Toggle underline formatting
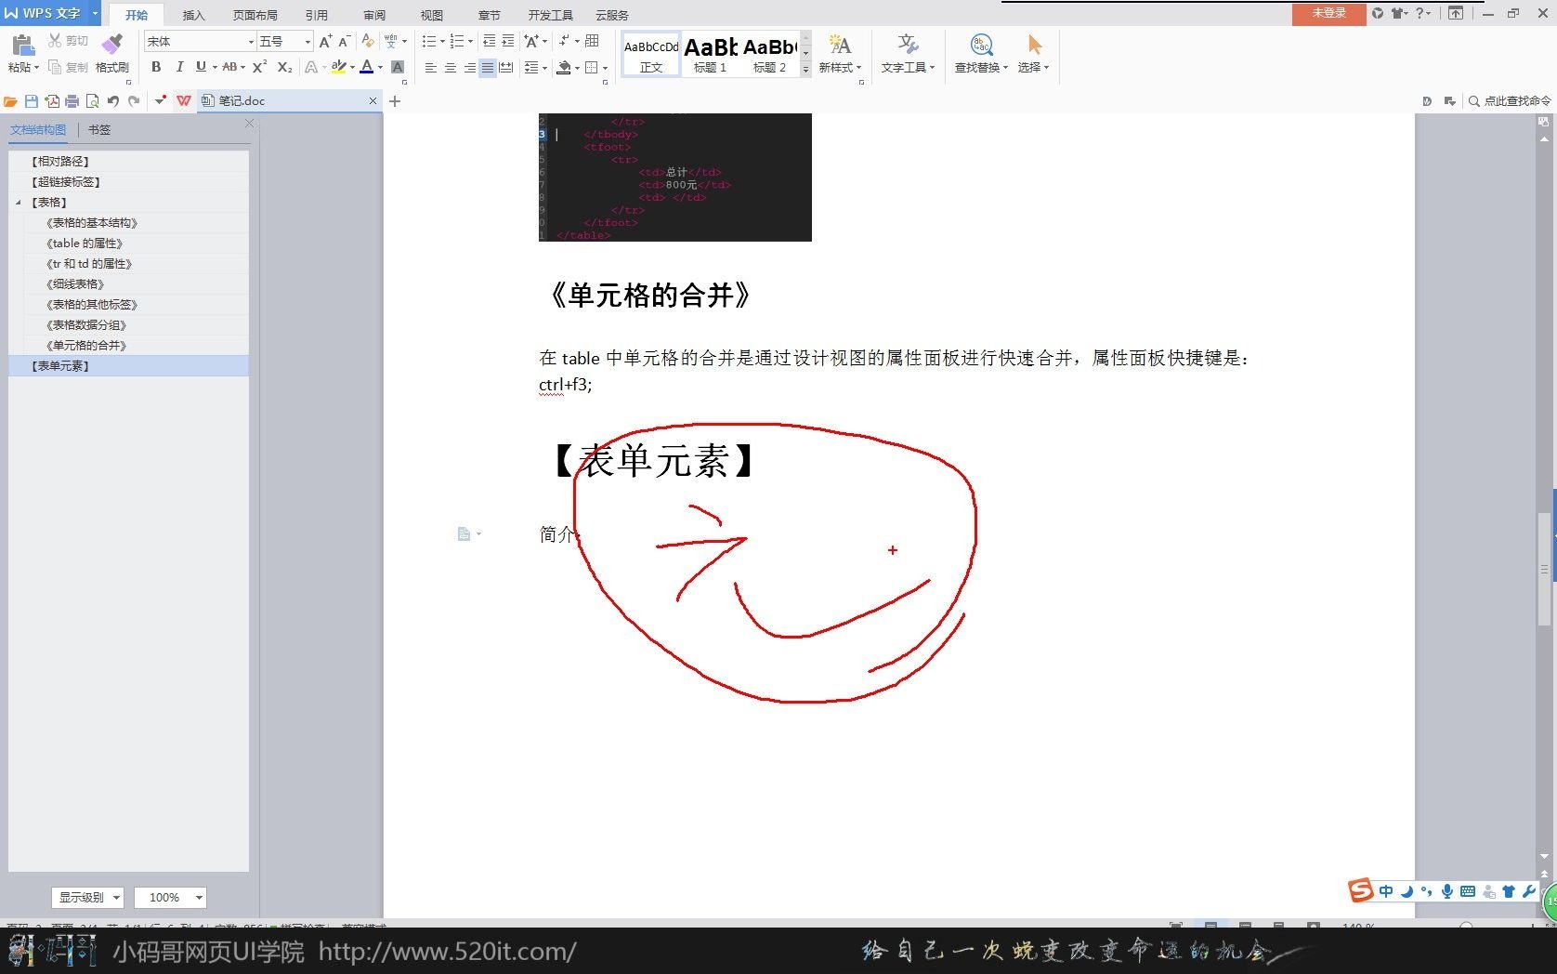The height and width of the screenshot is (974, 1557). 201,67
